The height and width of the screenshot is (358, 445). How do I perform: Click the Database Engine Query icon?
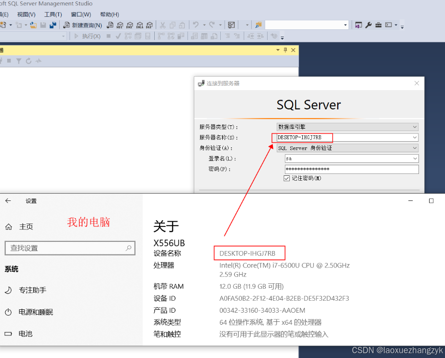tap(110, 25)
